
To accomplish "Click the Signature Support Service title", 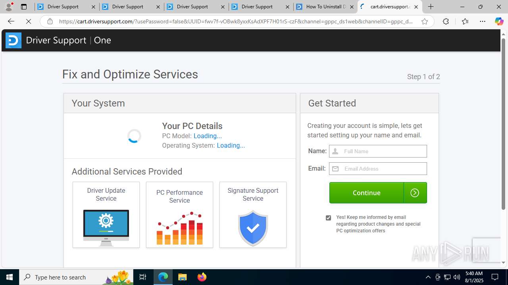I will click(253, 194).
